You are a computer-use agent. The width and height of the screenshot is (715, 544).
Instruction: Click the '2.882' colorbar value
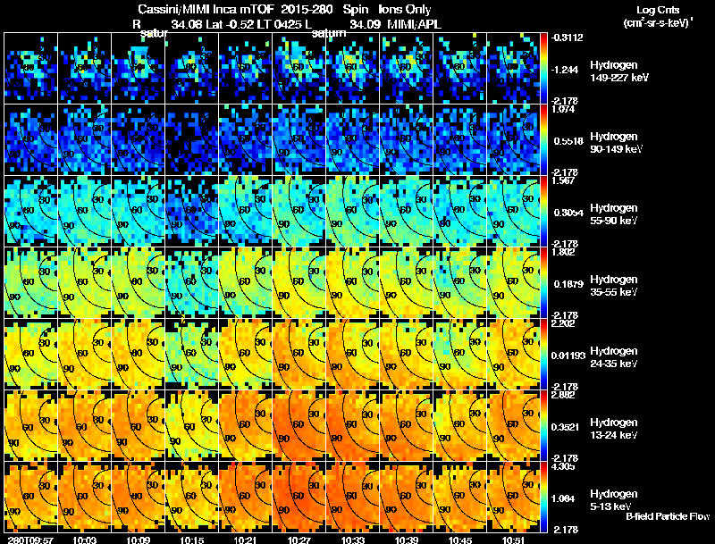click(x=564, y=396)
